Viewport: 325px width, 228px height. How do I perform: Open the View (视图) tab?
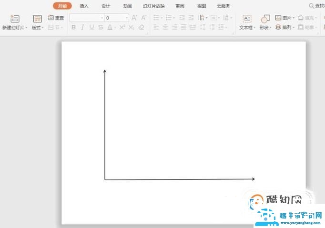coord(202,6)
